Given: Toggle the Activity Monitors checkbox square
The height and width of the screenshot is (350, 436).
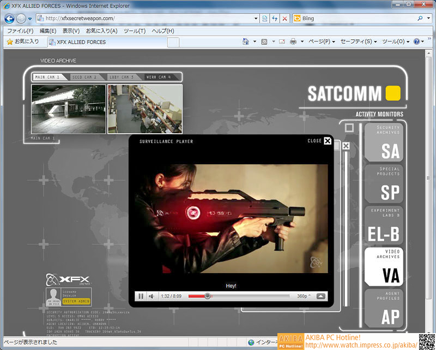Looking at the screenshot, I should (349, 128).
